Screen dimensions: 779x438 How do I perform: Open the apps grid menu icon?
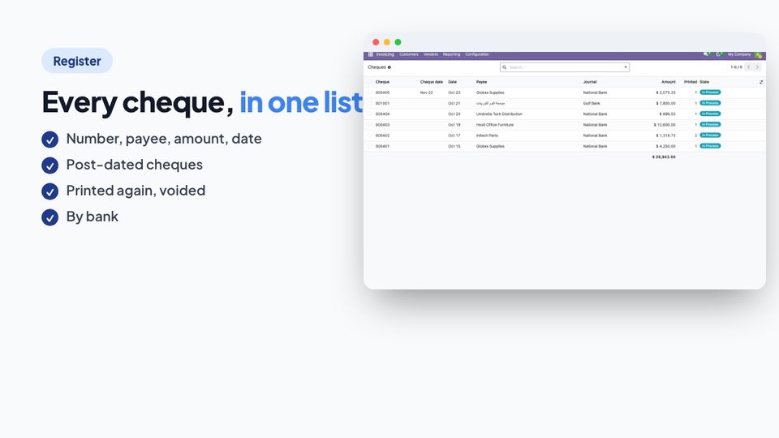370,54
